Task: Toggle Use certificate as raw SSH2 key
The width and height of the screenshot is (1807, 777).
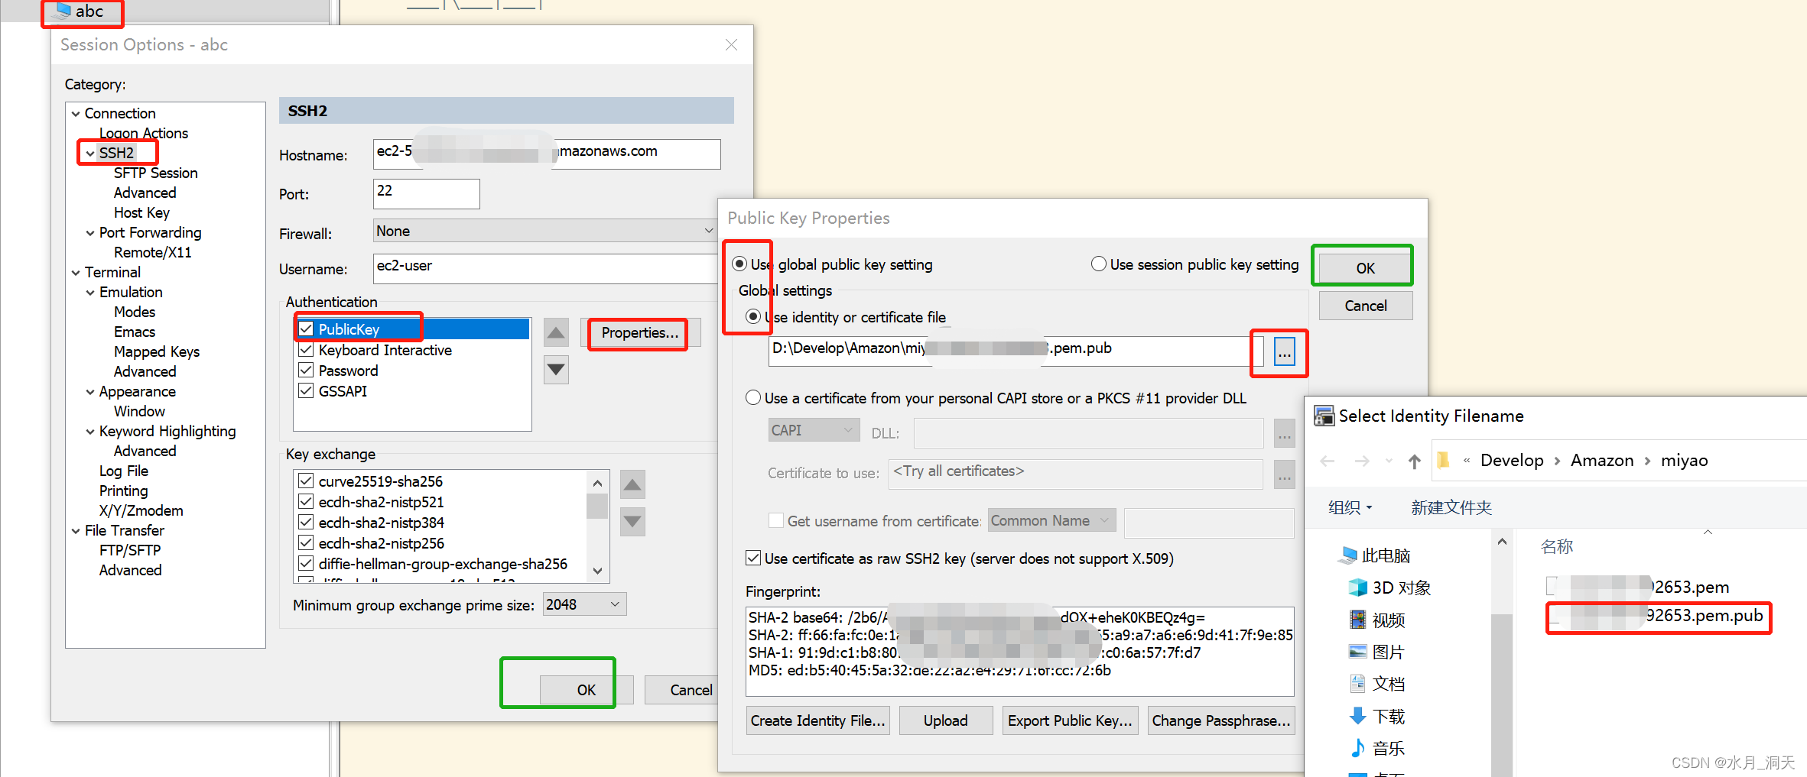Action: click(753, 558)
